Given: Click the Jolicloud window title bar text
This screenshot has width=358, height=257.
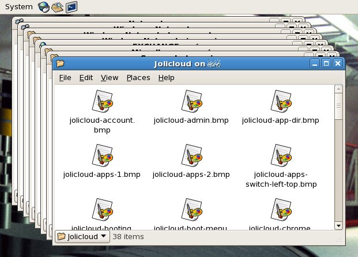Looking at the screenshot, I should point(187,64).
